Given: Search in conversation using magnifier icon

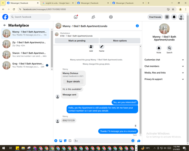Looking at the screenshot, I should click(169, 48).
